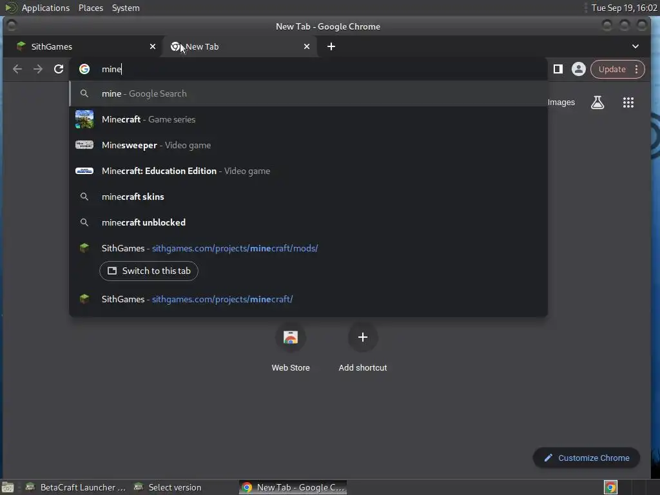Click New Tab - Google Chrome taskbar entry

click(x=293, y=487)
